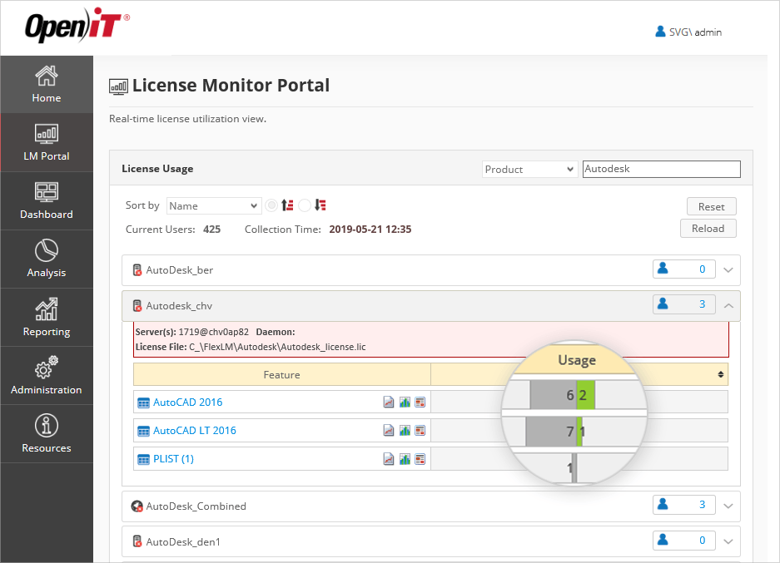Click the server icon beside Autodesk_chv
This screenshot has height=563, width=780.
[x=137, y=305]
